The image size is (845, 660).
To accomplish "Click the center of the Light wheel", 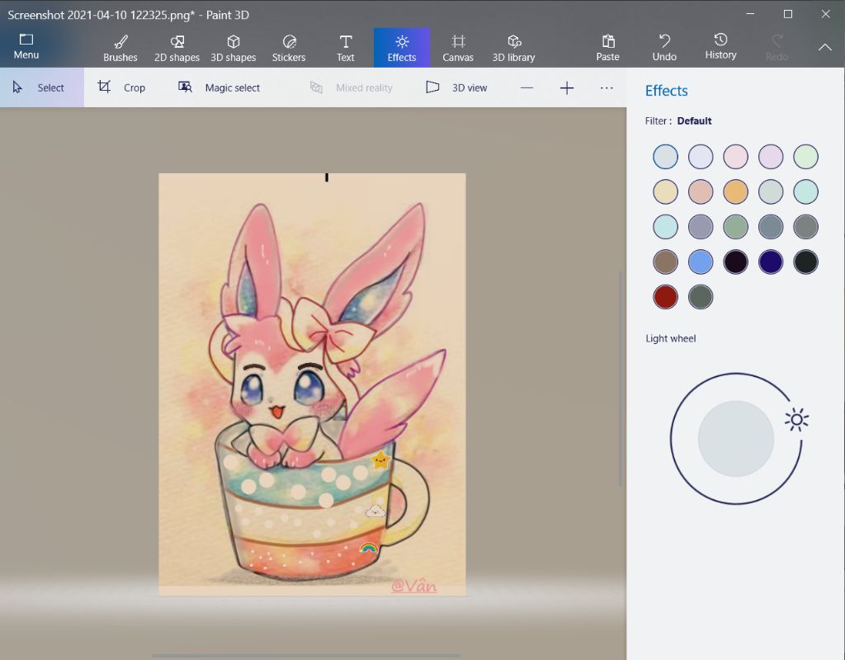I will (x=736, y=439).
